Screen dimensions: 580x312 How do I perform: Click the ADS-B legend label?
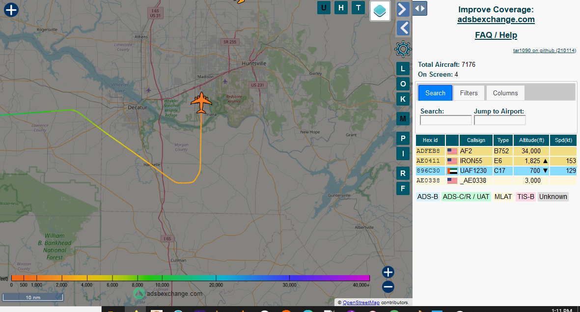[428, 197]
